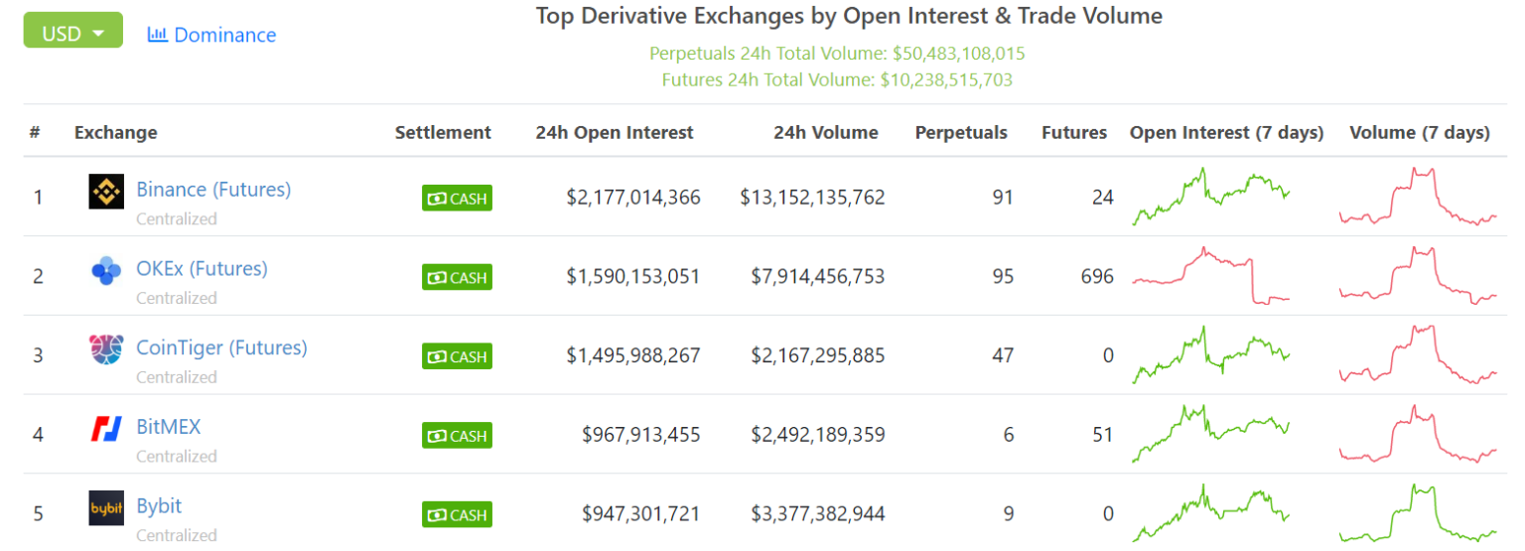Click the CoinTiger exchange logo icon
1525x551 pixels.
(x=106, y=349)
